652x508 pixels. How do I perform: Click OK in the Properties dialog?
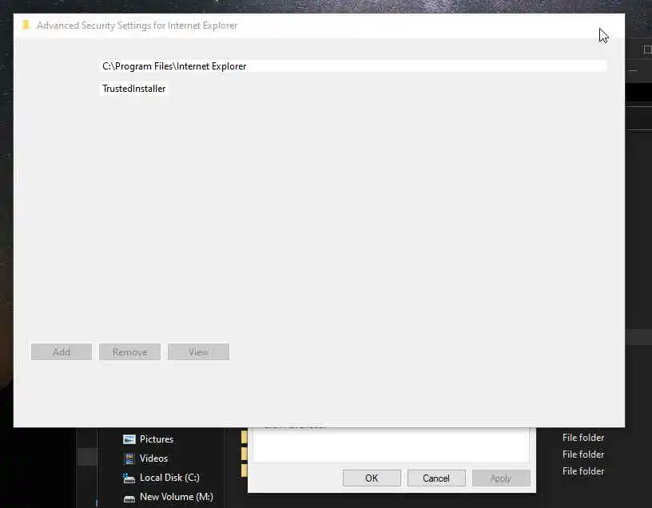coord(372,478)
